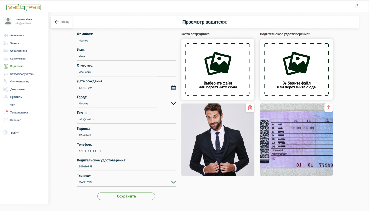
Task: Open Документы menu item
Action: tap(17, 89)
